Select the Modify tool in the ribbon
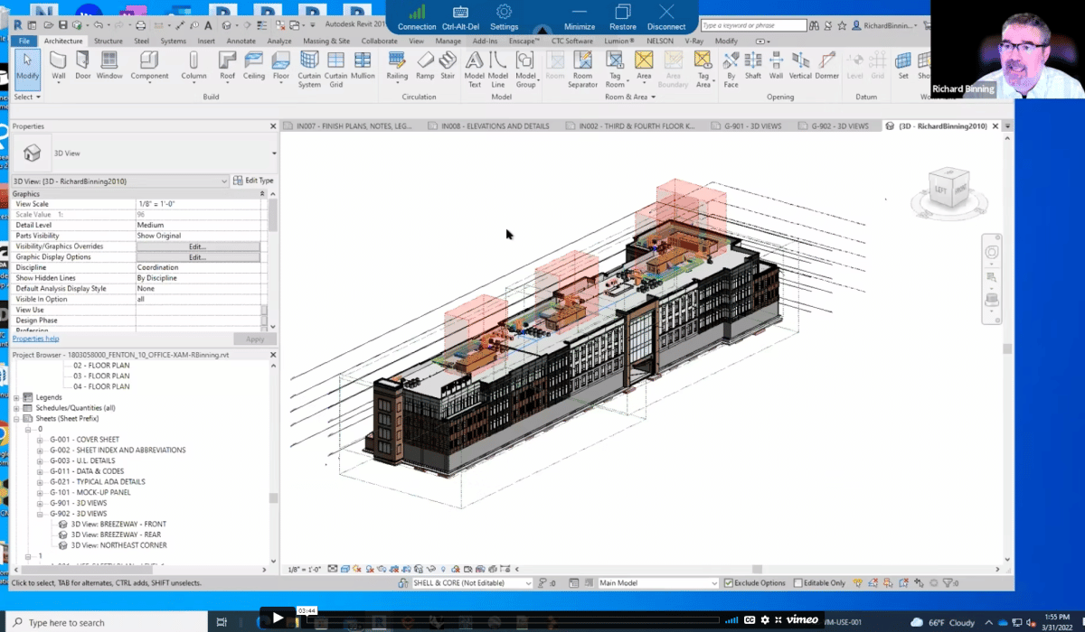The image size is (1085, 632). (x=27, y=69)
